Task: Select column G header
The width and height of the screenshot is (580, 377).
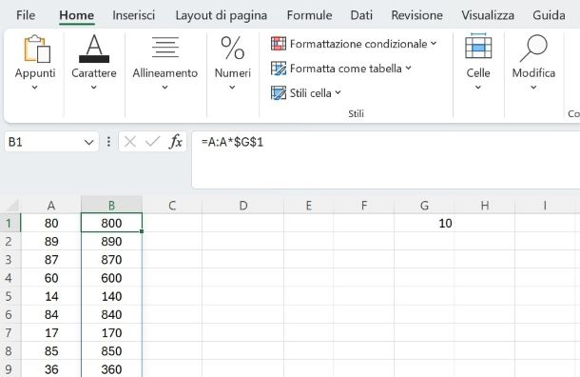Action: coord(424,206)
